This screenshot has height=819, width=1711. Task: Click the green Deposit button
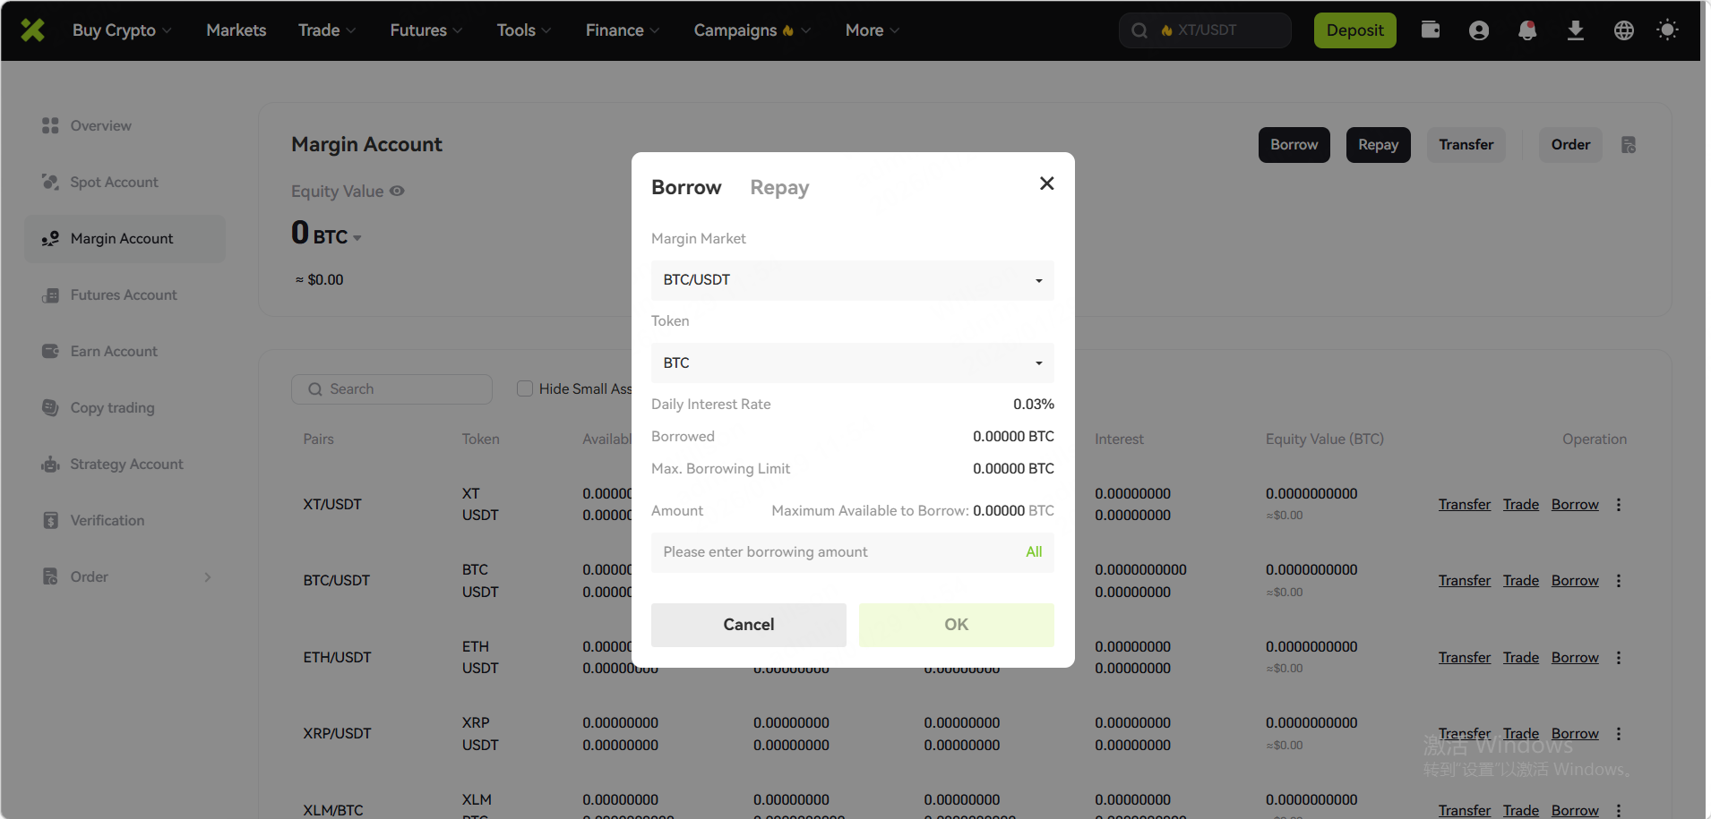(1354, 30)
